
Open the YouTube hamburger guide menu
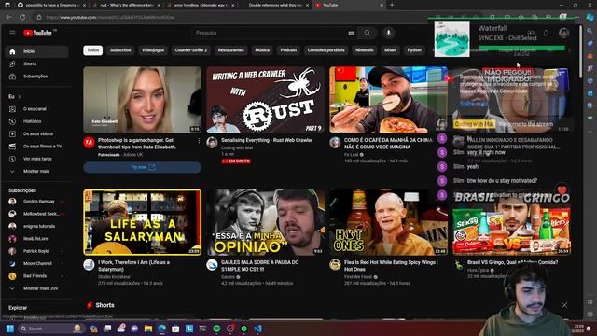coord(12,34)
